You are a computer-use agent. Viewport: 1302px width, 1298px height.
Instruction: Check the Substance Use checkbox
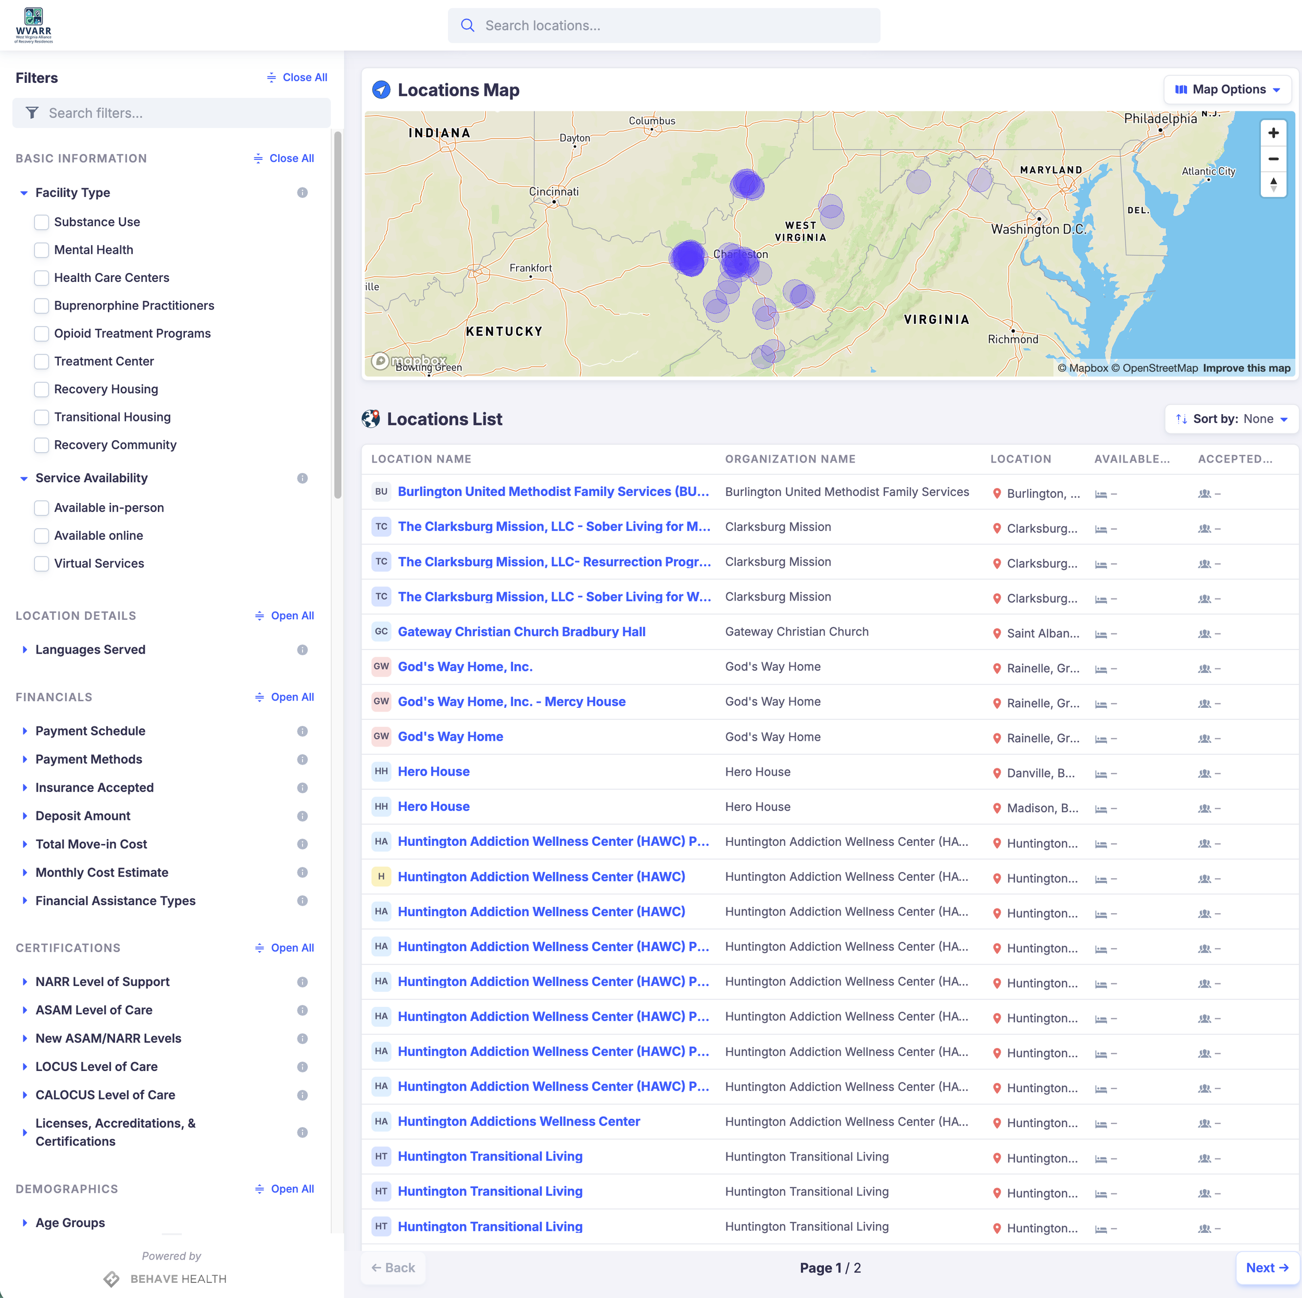pos(42,222)
